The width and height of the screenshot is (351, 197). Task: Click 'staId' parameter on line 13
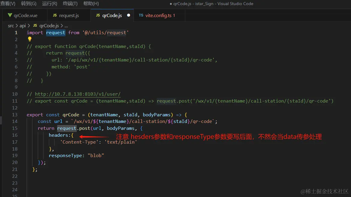(x=131, y=115)
